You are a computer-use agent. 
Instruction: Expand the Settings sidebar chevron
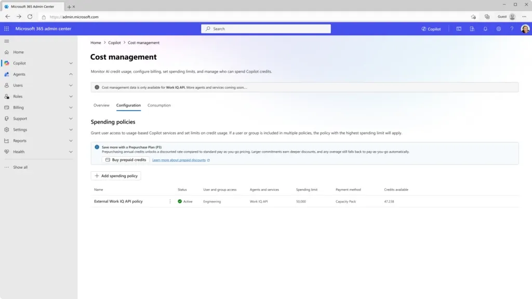[x=71, y=129]
